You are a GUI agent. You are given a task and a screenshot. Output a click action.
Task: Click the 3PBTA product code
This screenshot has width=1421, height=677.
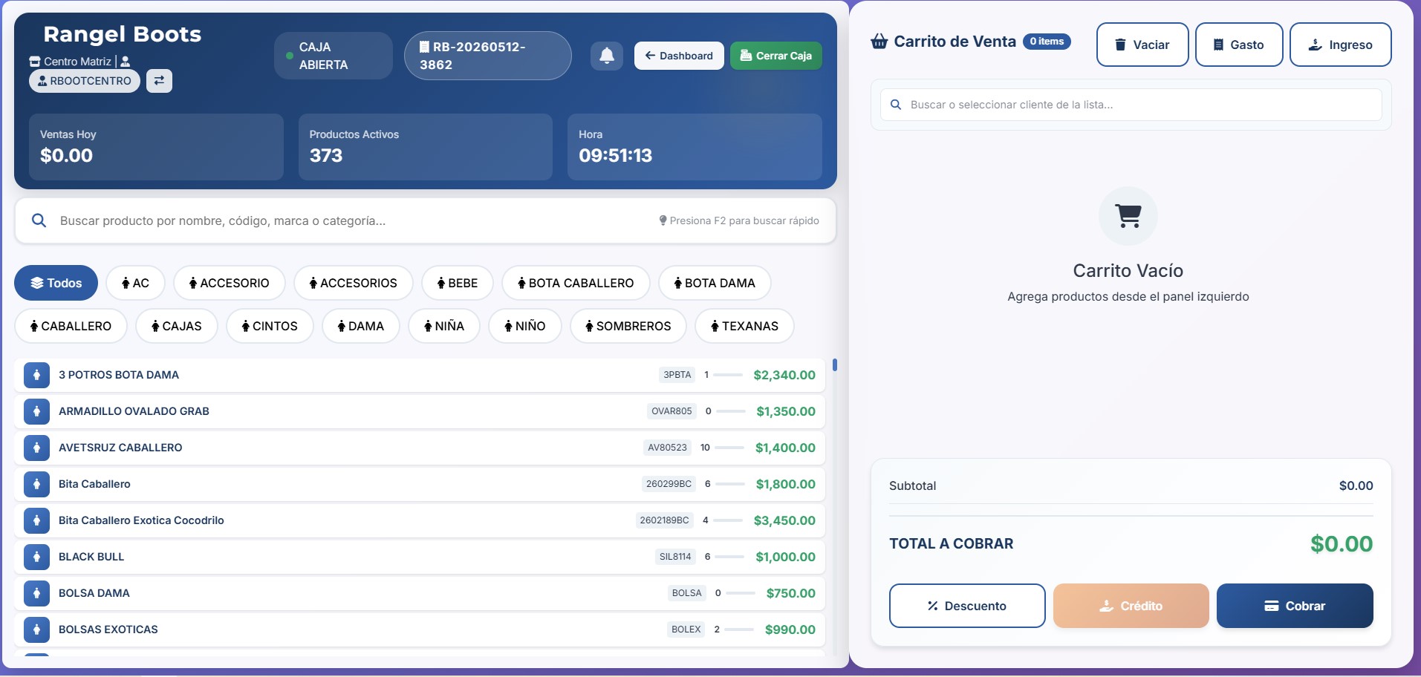(677, 375)
